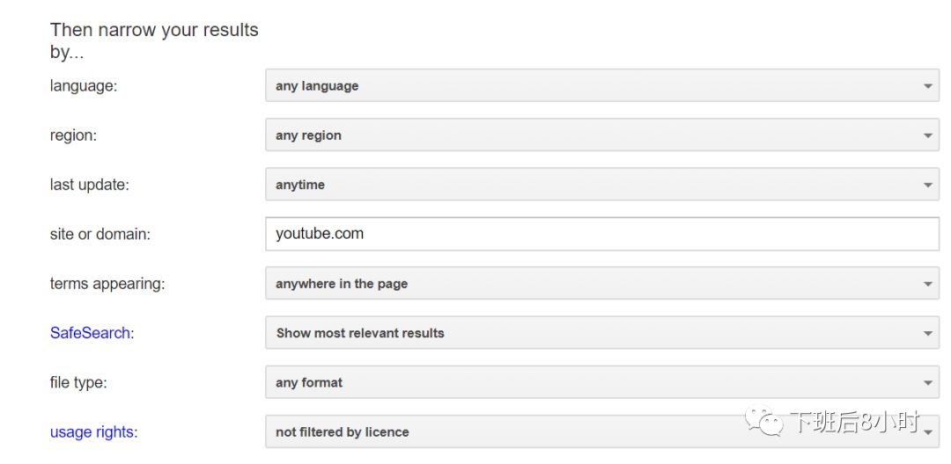Click the WeChat logo watermark icon
Screen dimensions: 951x464
point(764,424)
